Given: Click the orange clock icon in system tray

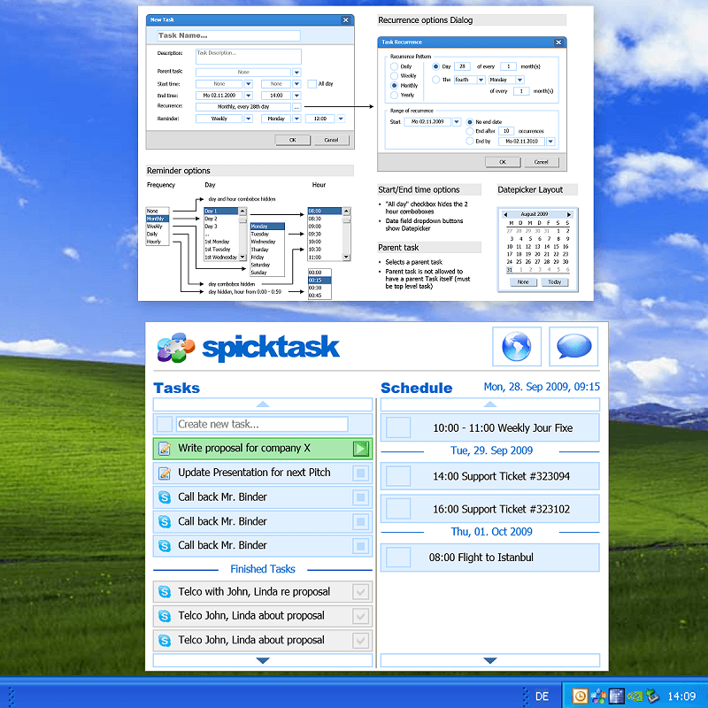Looking at the screenshot, I should (581, 696).
